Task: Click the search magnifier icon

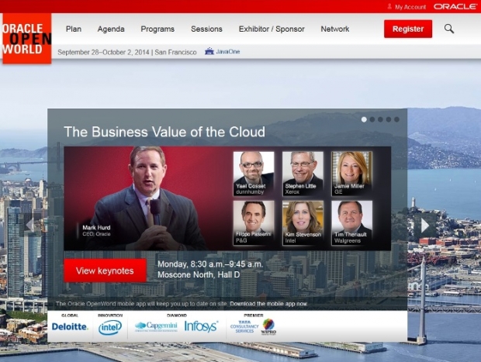Action: point(449,29)
